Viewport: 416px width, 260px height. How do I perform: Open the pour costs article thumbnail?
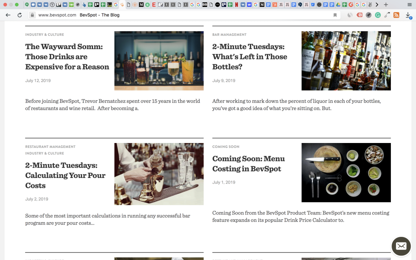coord(159,174)
